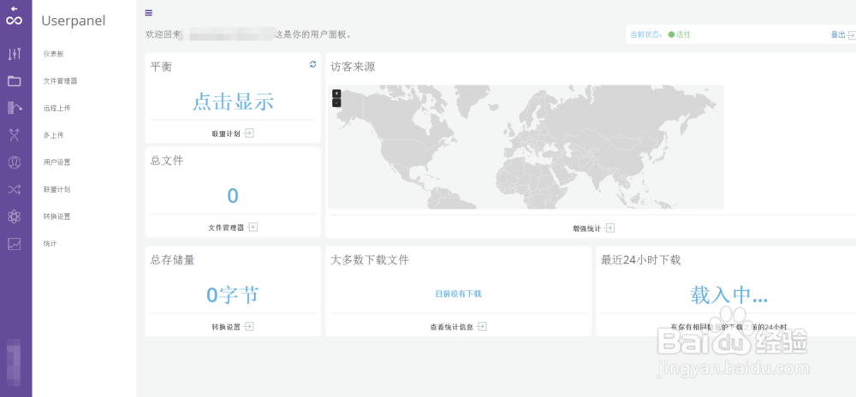The width and height of the screenshot is (856, 397).
Task: Open 转换设置 link under total storage
Action: (x=226, y=327)
